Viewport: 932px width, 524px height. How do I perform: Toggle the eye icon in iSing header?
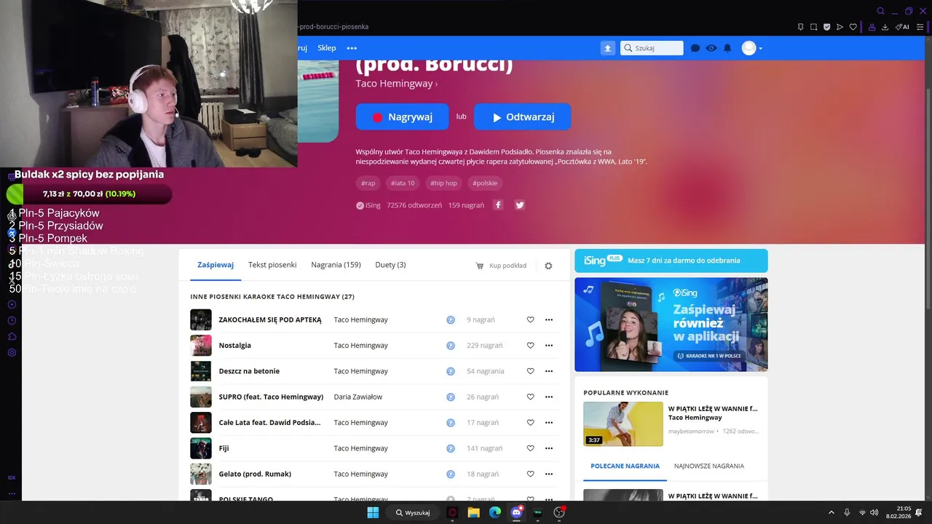click(711, 48)
